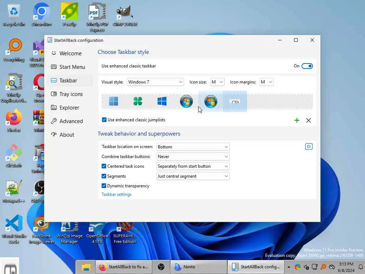Select the Windows 7 orb start icon

[186, 101]
